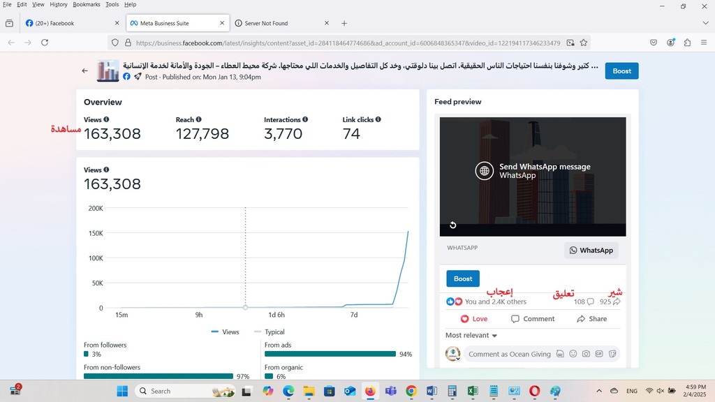Open the emoji picker in comment box
Viewport: 715px width, 402px height.
pos(573,354)
